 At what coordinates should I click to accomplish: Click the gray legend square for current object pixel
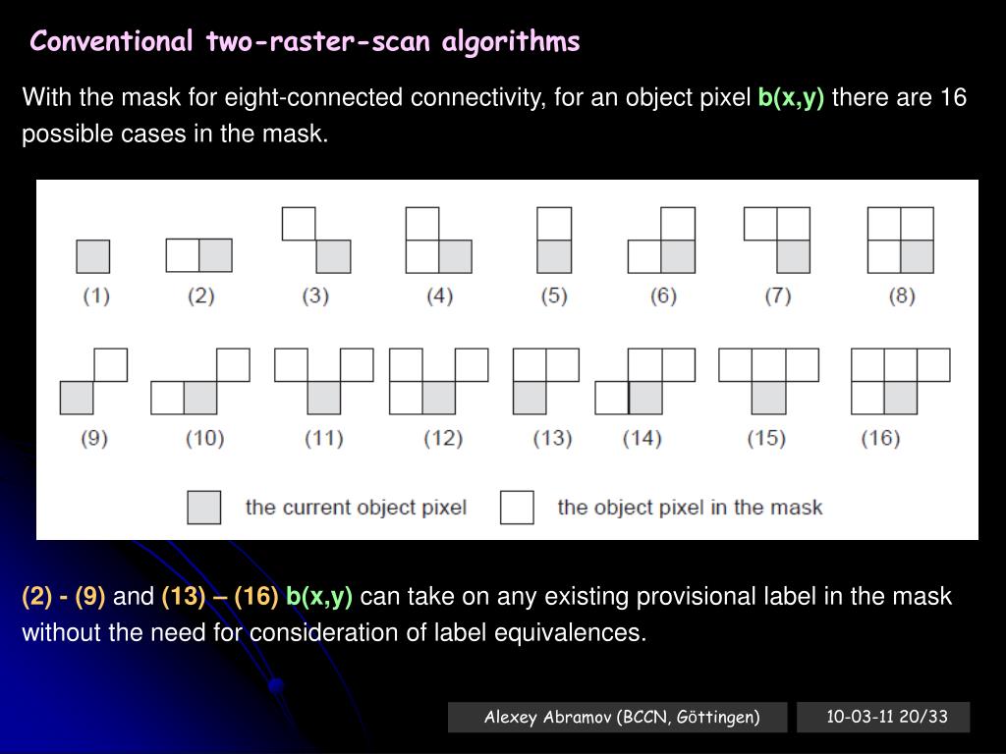[204, 508]
